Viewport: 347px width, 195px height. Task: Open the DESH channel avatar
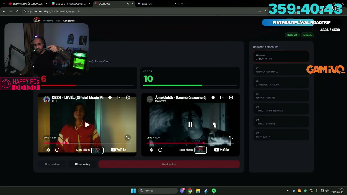click(47, 99)
